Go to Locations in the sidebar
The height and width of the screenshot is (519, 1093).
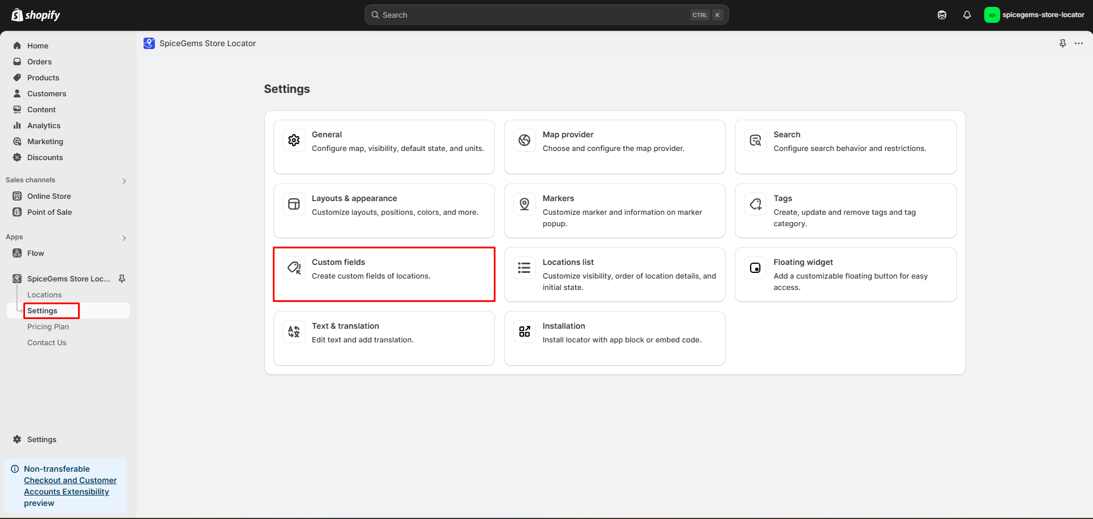pyautogui.click(x=44, y=295)
